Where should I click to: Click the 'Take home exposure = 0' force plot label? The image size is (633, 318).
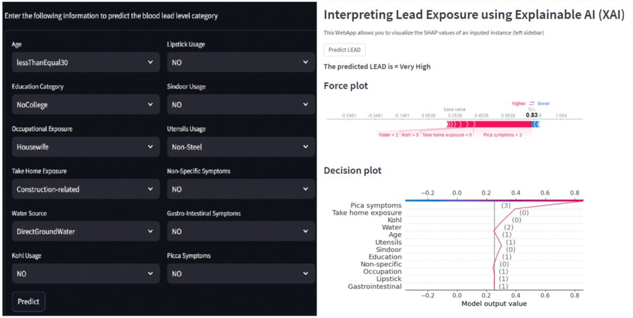[x=447, y=135]
